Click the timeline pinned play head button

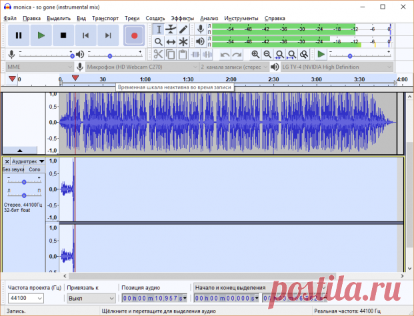[12, 79]
